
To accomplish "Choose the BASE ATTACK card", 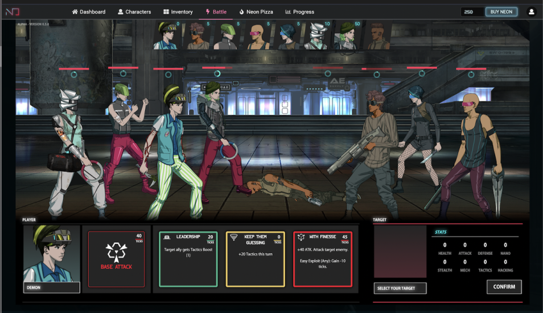I will pos(116,259).
